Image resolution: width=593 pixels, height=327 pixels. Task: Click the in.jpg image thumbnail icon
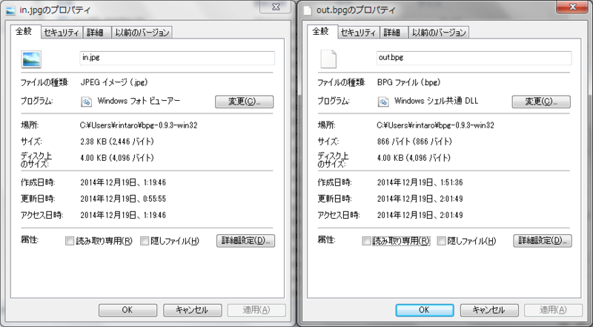tap(31, 59)
